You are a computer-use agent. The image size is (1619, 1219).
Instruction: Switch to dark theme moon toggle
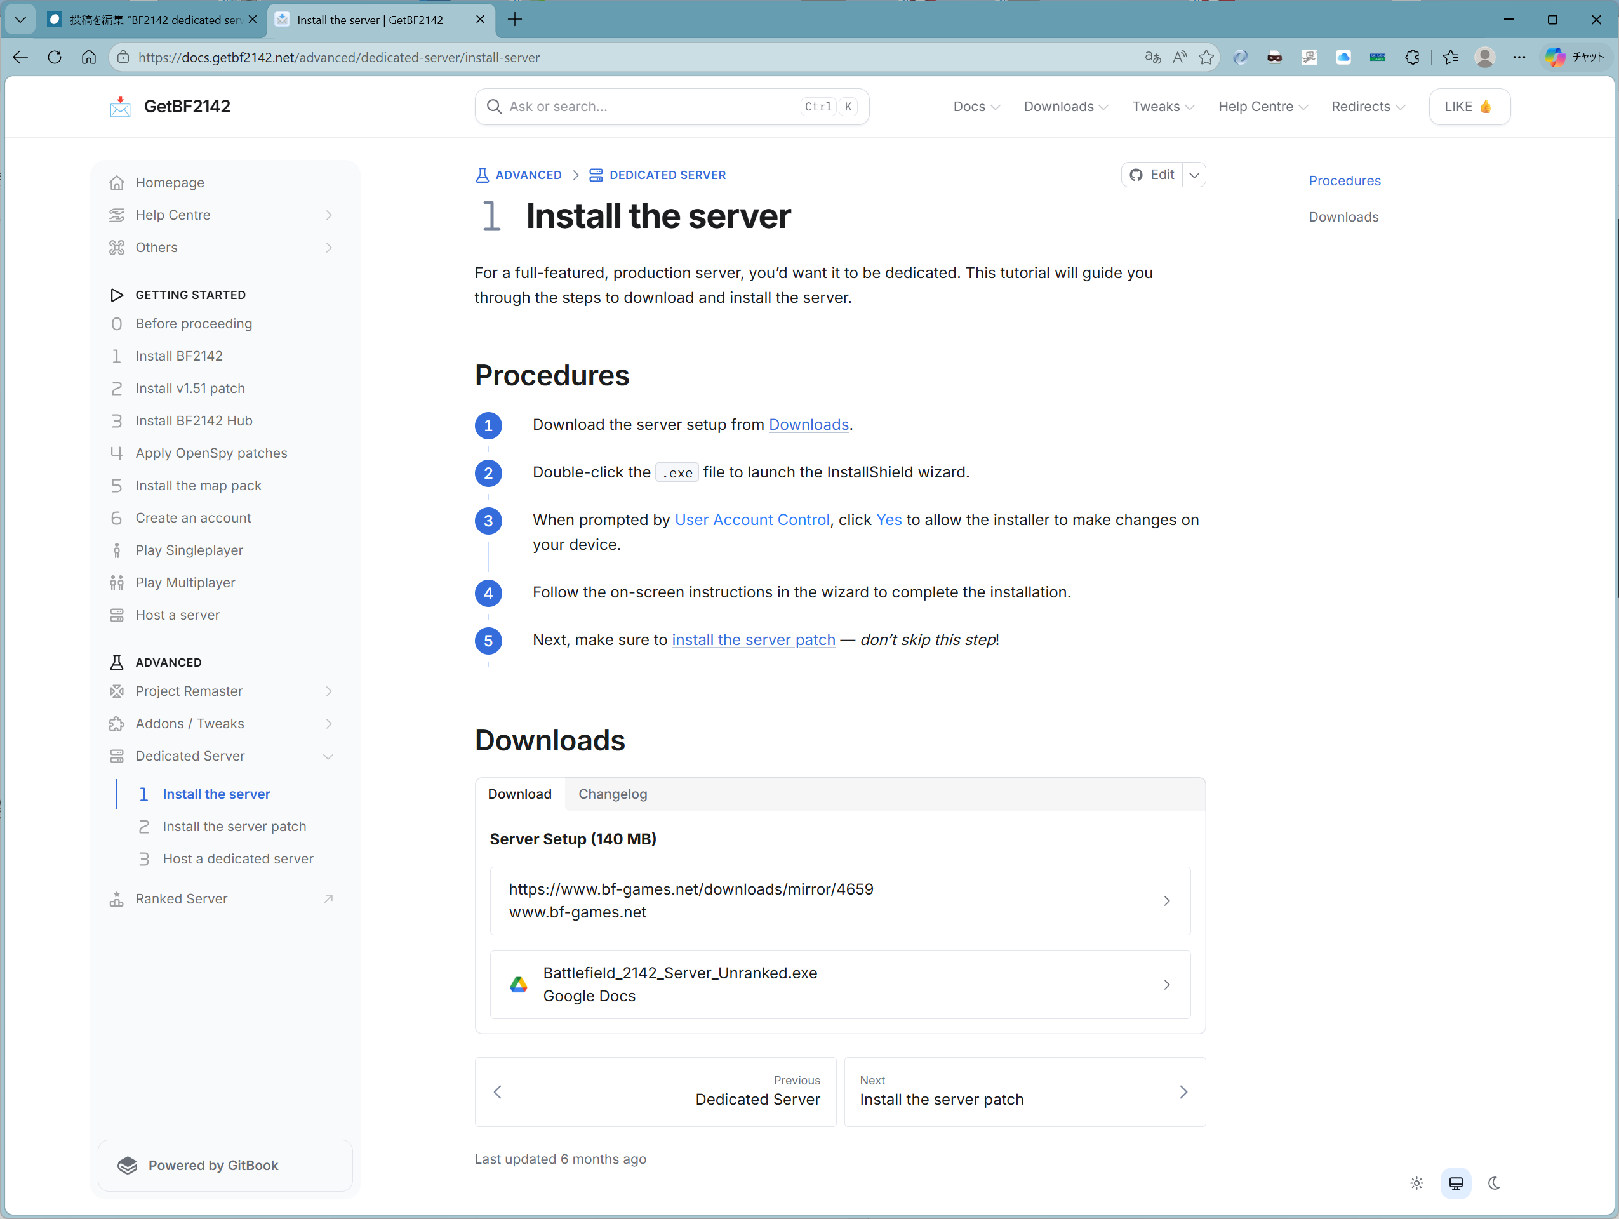click(x=1494, y=1183)
